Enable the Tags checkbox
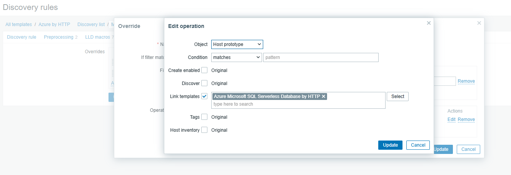This screenshot has width=511, height=175. (204, 117)
